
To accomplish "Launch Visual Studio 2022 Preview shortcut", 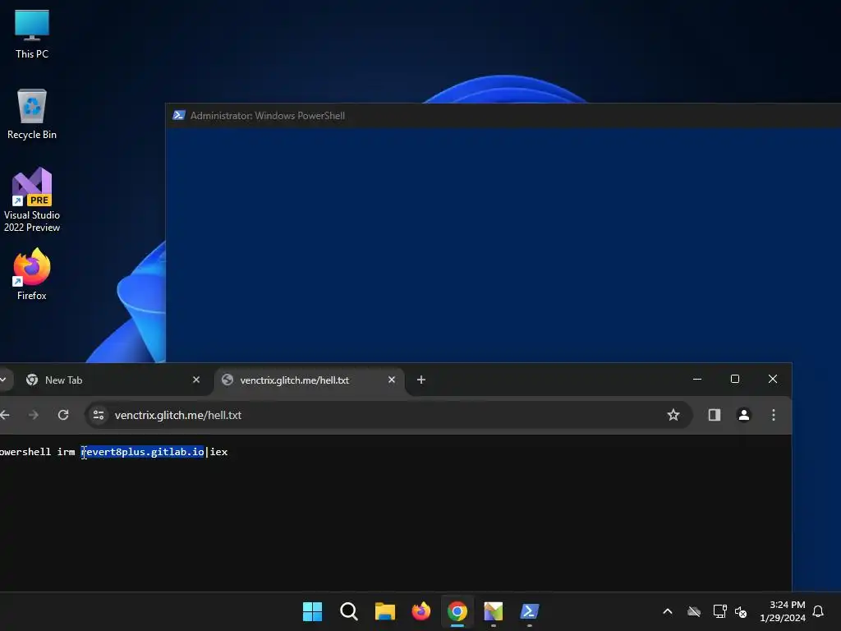I will pyautogui.click(x=32, y=200).
